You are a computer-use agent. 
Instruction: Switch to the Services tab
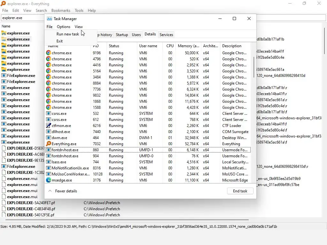pos(166,35)
